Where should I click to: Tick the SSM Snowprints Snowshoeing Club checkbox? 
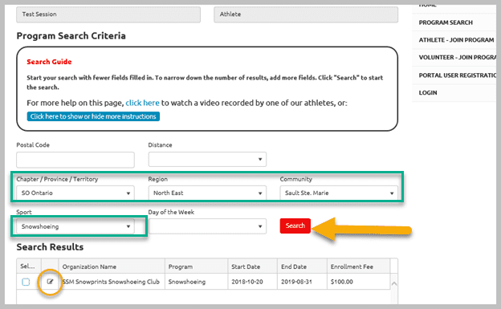(x=26, y=282)
